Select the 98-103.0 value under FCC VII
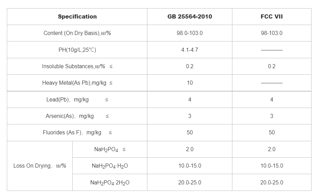The width and height of the screenshot is (317, 194). 271,33
